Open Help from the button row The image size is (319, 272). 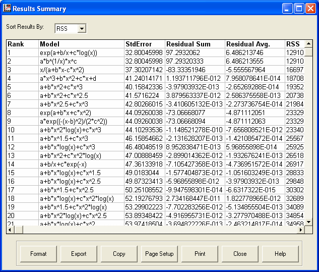coord(280,254)
